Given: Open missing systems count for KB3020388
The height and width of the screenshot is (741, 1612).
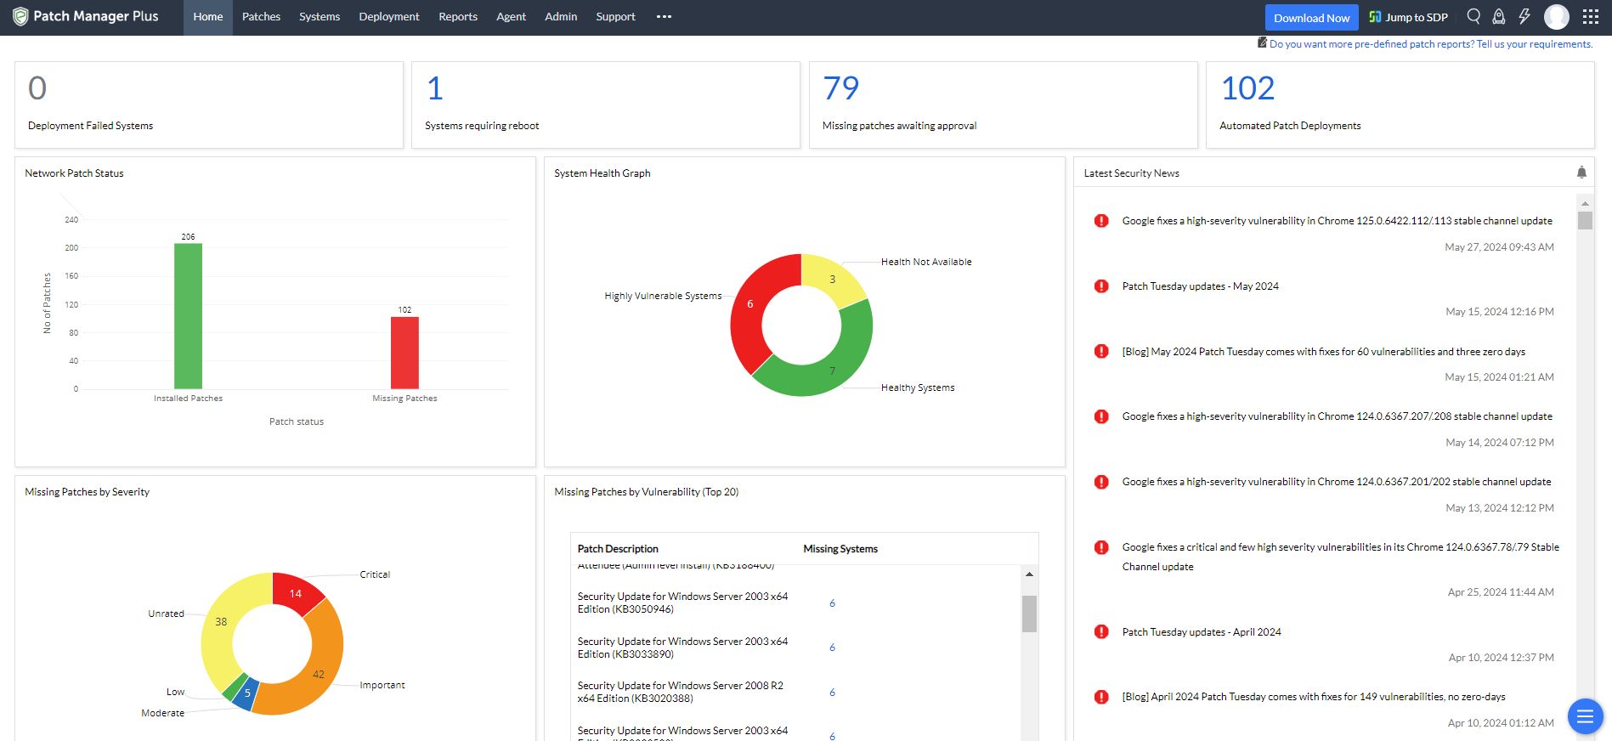Looking at the screenshot, I should tap(832, 693).
